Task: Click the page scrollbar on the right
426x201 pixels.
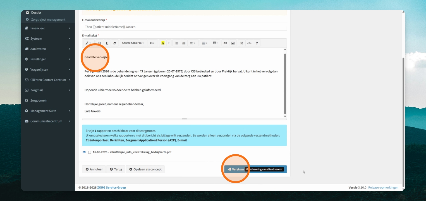Action: tap(403, 122)
